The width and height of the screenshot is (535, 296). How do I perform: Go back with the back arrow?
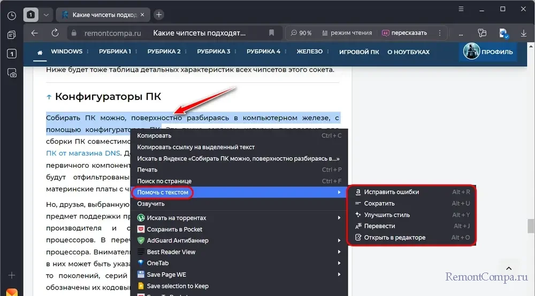[35, 33]
